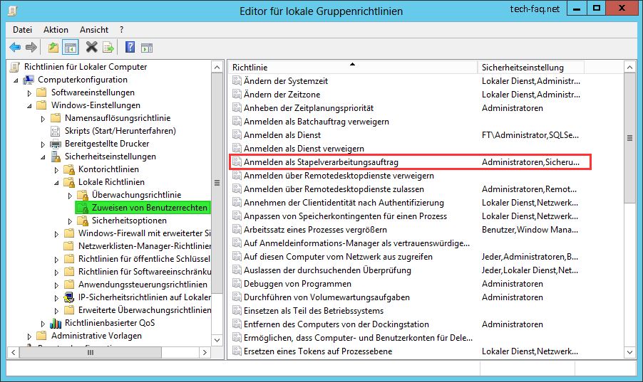This screenshot has width=643, height=382.
Task: Click the Überwachungsrichtlinie folder icon
Action: coord(83,195)
